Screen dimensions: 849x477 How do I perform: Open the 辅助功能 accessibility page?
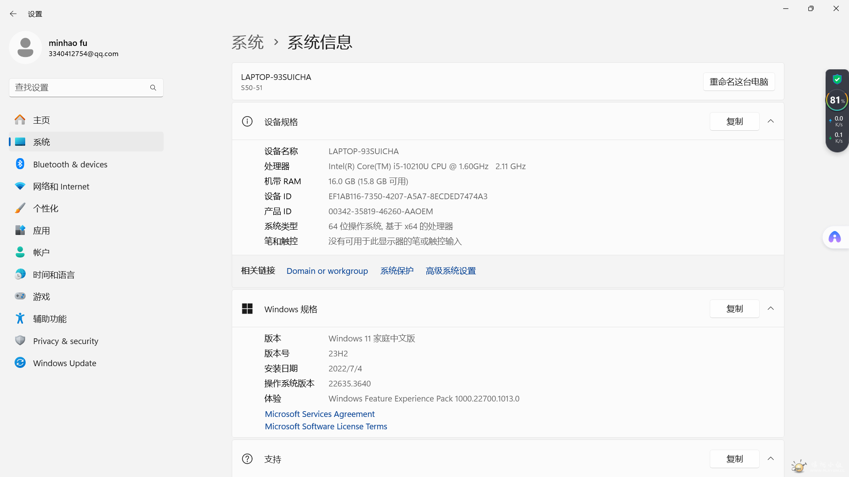[x=50, y=319]
